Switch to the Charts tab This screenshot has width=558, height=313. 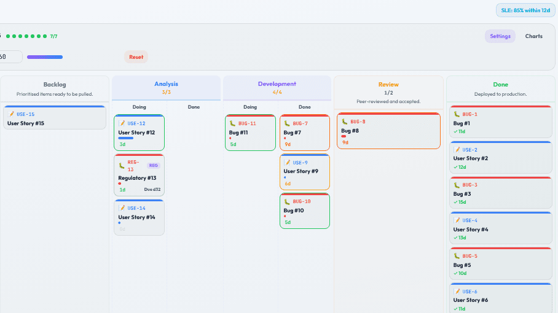point(534,36)
